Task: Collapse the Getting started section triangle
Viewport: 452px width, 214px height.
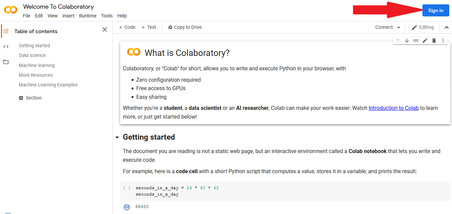Action: click(x=117, y=137)
